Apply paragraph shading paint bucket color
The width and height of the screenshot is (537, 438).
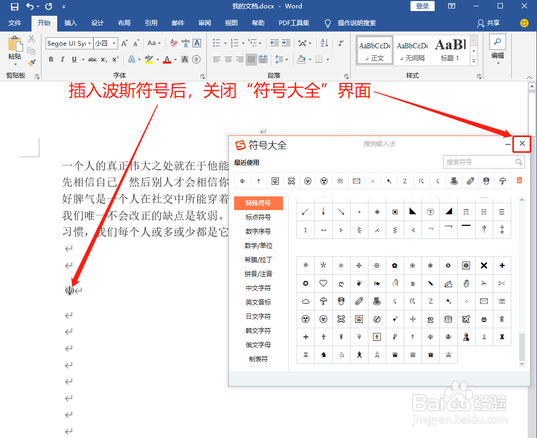click(x=301, y=59)
